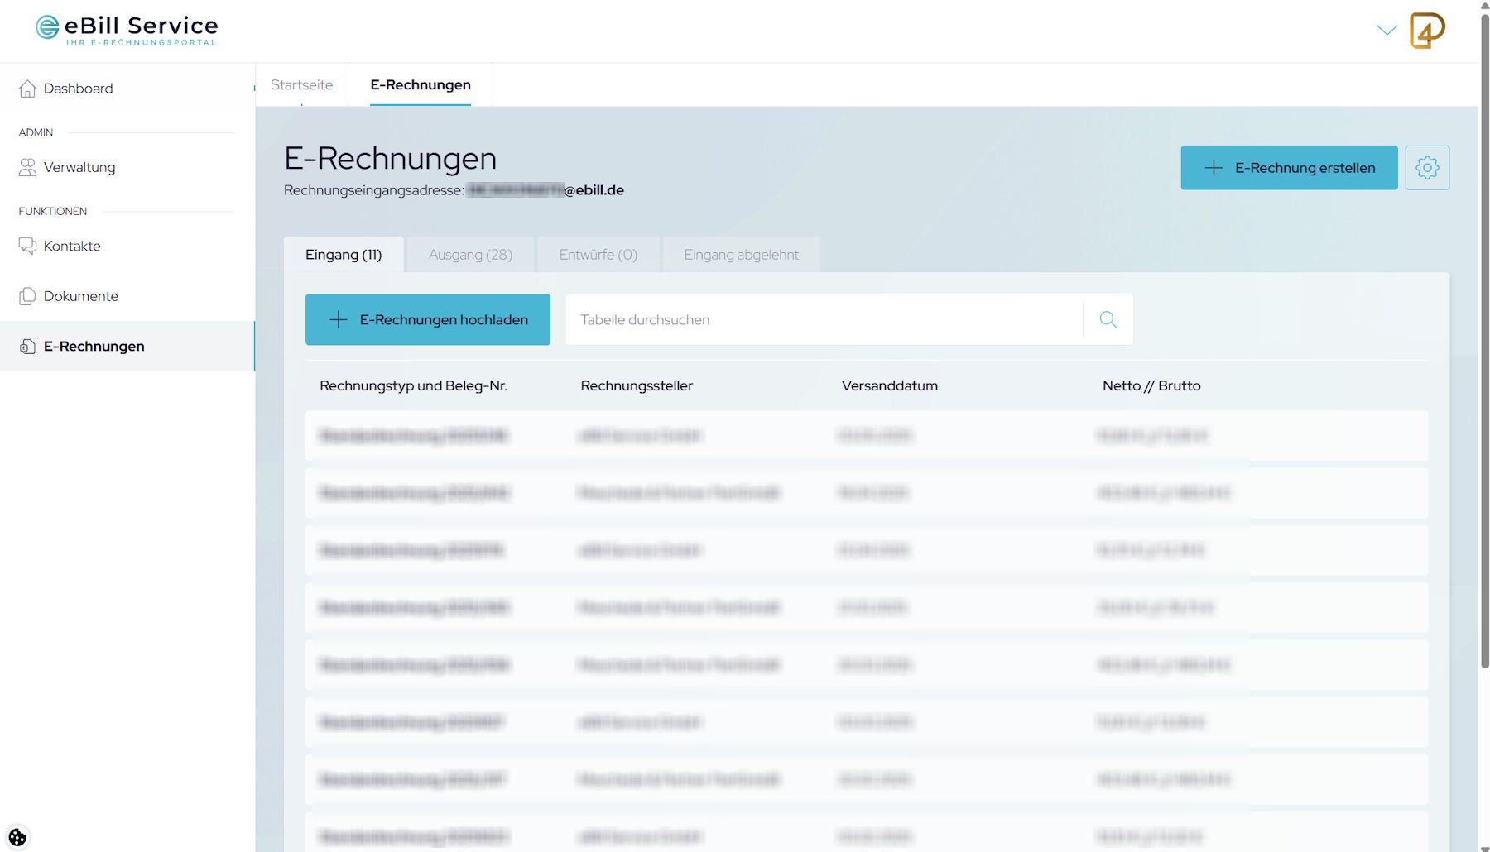Expand the account dropdown chevron
This screenshot has width=1490, height=852.
pyautogui.click(x=1387, y=31)
